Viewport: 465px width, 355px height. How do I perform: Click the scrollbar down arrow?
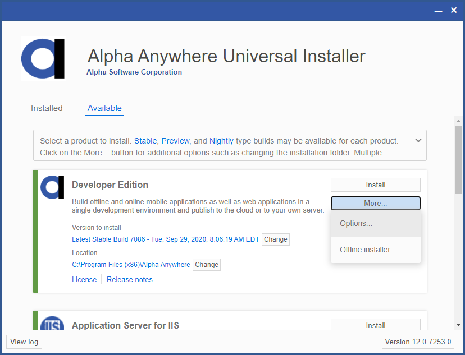click(x=458, y=325)
